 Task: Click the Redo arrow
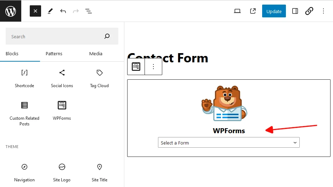(76, 11)
